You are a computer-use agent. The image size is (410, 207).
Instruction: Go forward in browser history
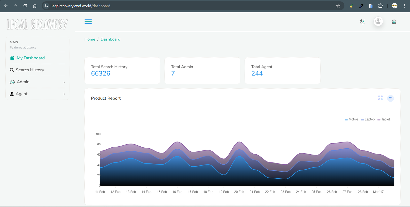tap(15, 6)
